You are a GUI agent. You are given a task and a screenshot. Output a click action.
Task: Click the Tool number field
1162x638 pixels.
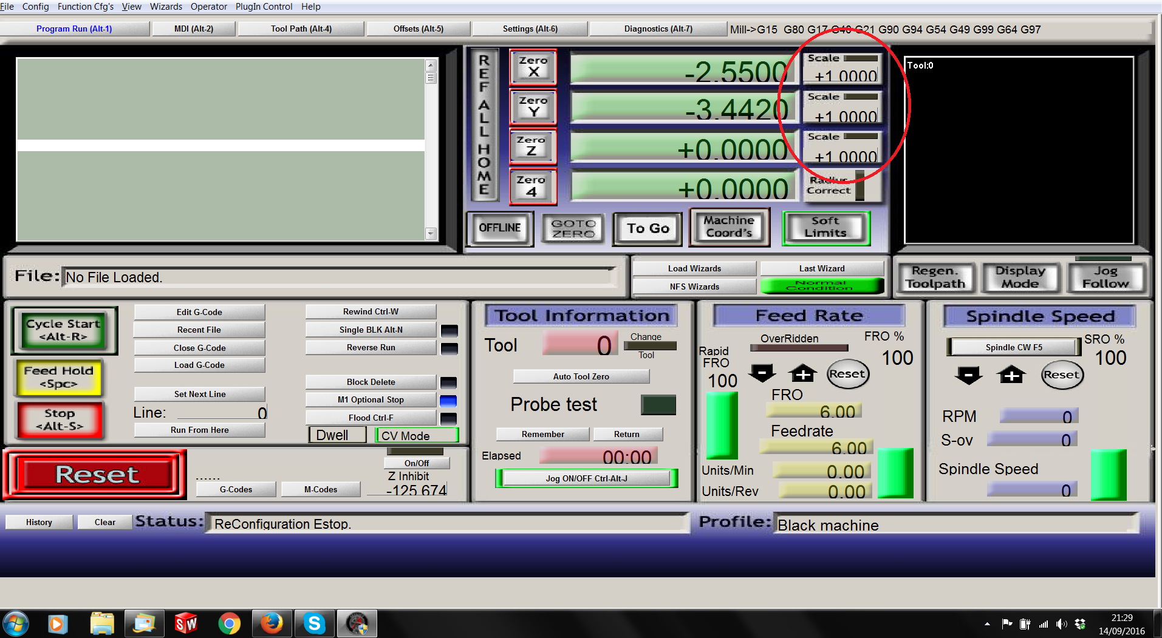(x=580, y=345)
